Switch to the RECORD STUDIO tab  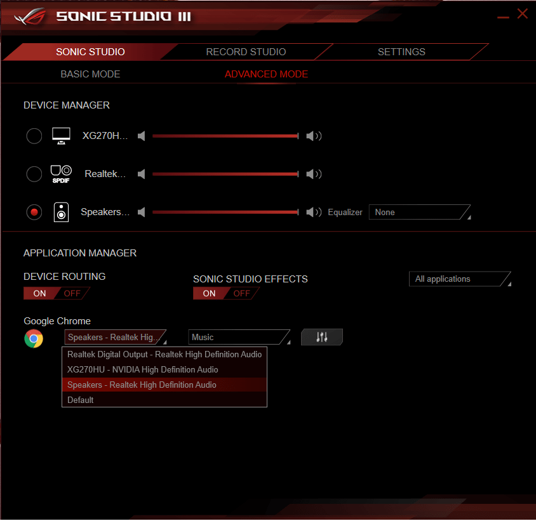[246, 52]
